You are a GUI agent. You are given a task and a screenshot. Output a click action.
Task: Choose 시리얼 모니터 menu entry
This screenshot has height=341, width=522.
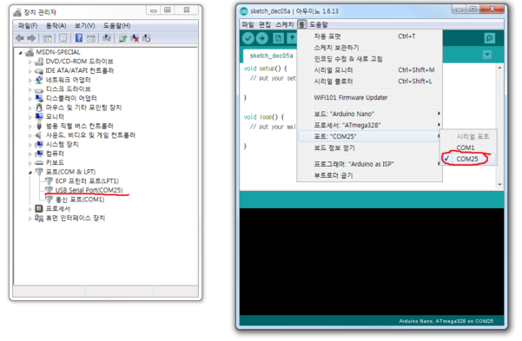369,70
